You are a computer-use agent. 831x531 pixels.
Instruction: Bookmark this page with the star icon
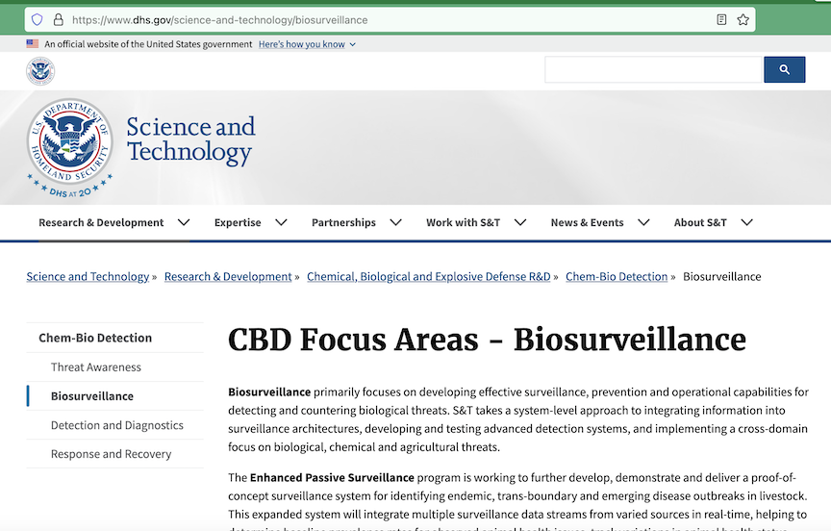point(743,19)
